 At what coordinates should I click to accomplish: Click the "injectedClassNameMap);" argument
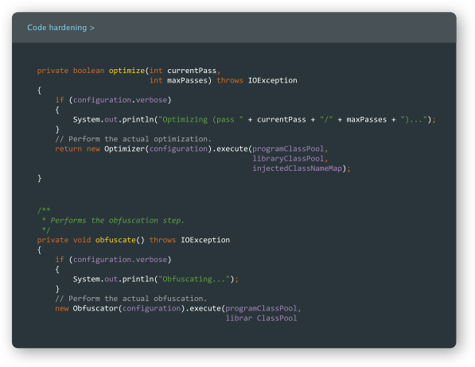302,168
